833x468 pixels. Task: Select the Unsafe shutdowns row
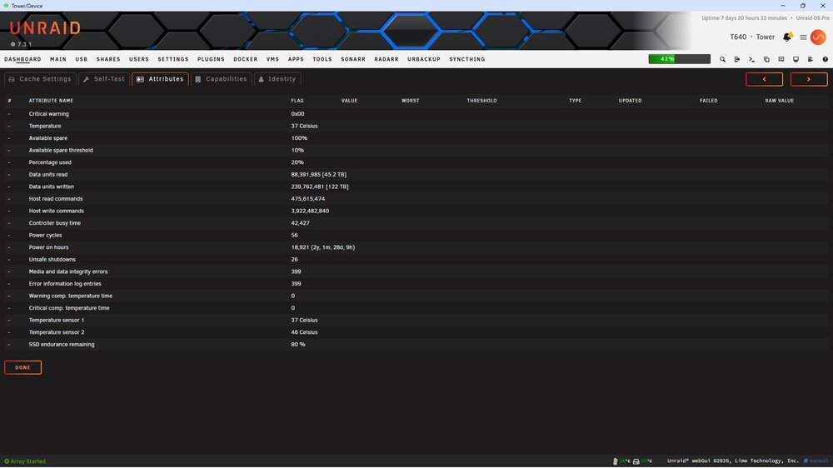416,259
